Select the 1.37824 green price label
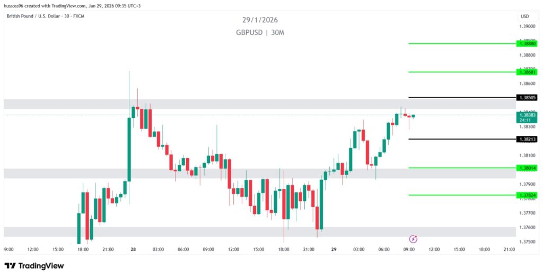 (x=527, y=195)
